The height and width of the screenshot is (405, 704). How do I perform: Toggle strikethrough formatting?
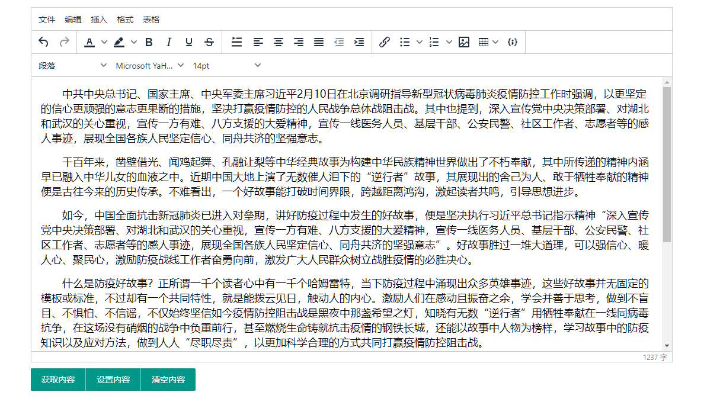[209, 42]
